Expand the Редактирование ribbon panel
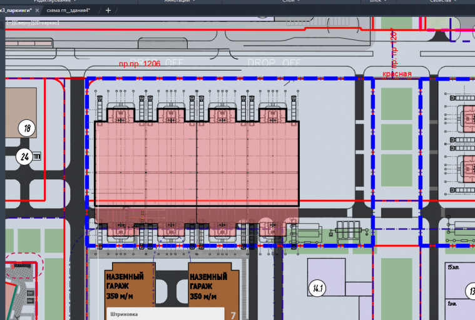Viewport: 475px width, 320px height. 54,1
